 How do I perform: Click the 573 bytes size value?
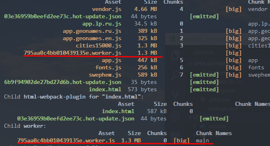(x=142, y=90)
